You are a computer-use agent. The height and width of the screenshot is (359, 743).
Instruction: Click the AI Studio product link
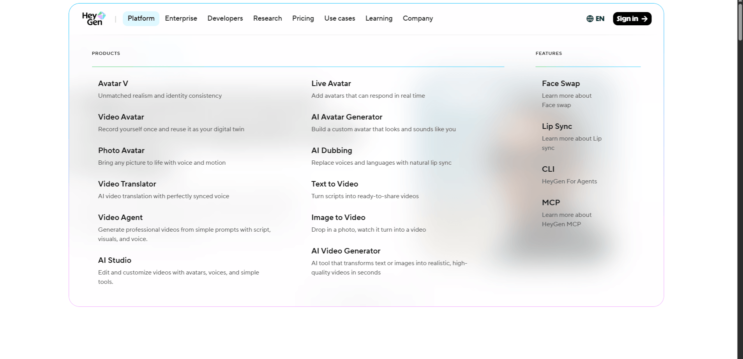115,260
